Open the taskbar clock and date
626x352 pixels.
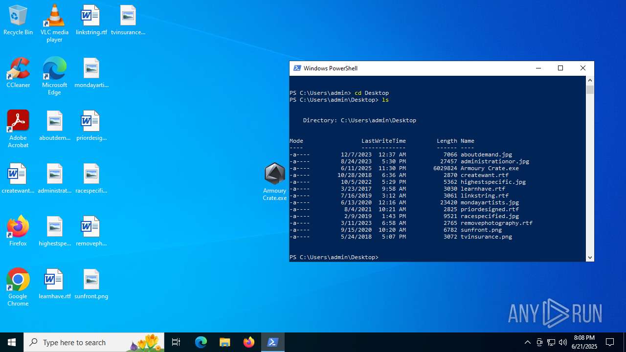[584, 342]
